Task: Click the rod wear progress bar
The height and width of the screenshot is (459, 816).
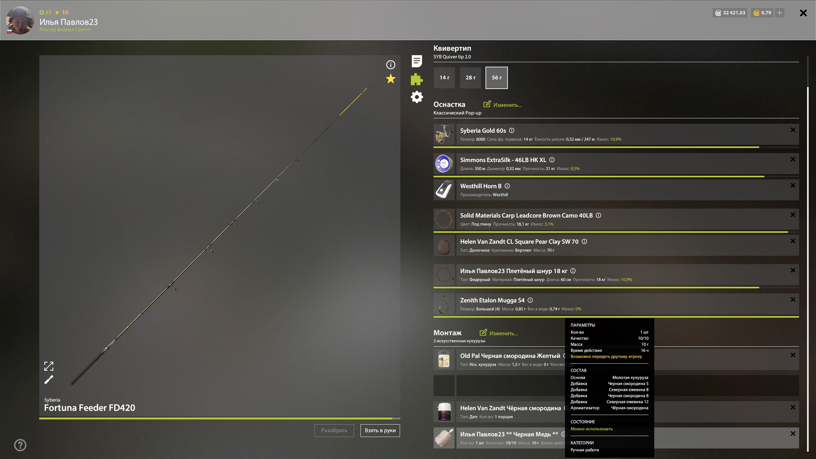Action: (x=220, y=418)
